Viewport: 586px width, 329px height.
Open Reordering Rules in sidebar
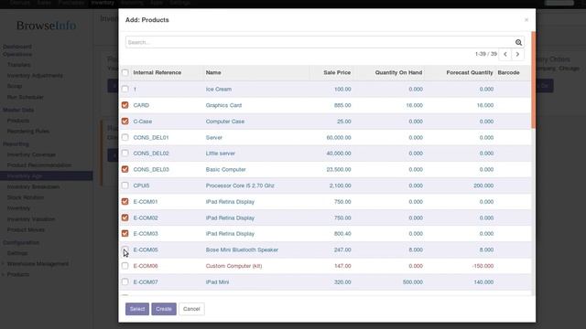coord(28,132)
